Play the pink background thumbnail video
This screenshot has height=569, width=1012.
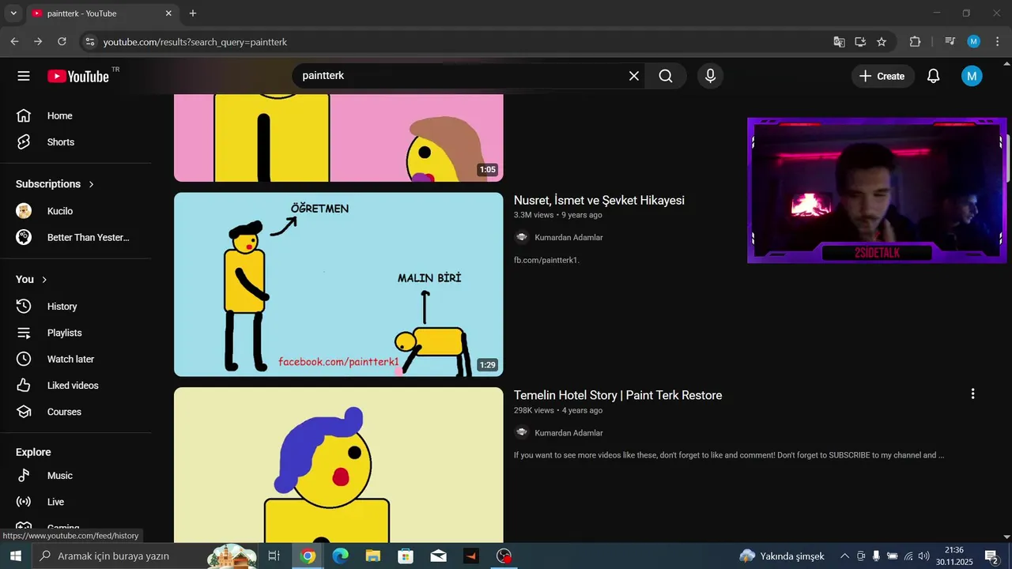tap(338, 138)
